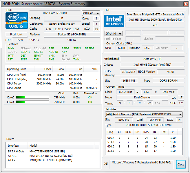
Task: Click the Operating Point column header
Action: (17, 69)
